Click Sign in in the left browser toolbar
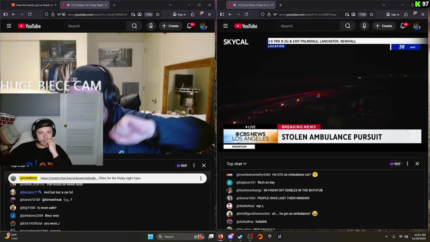The image size is (430, 242). tap(179, 14)
